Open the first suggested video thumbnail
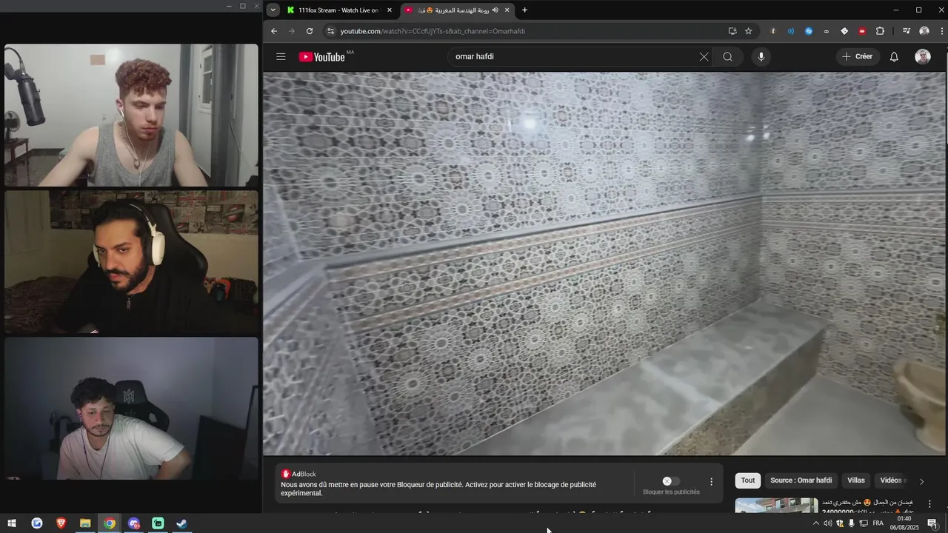The image size is (948, 533). [x=776, y=505]
